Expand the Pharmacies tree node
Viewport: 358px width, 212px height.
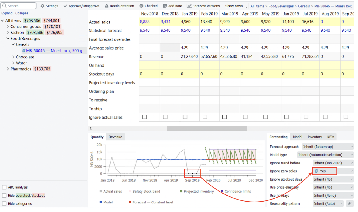pyautogui.click(x=8, y=69)
